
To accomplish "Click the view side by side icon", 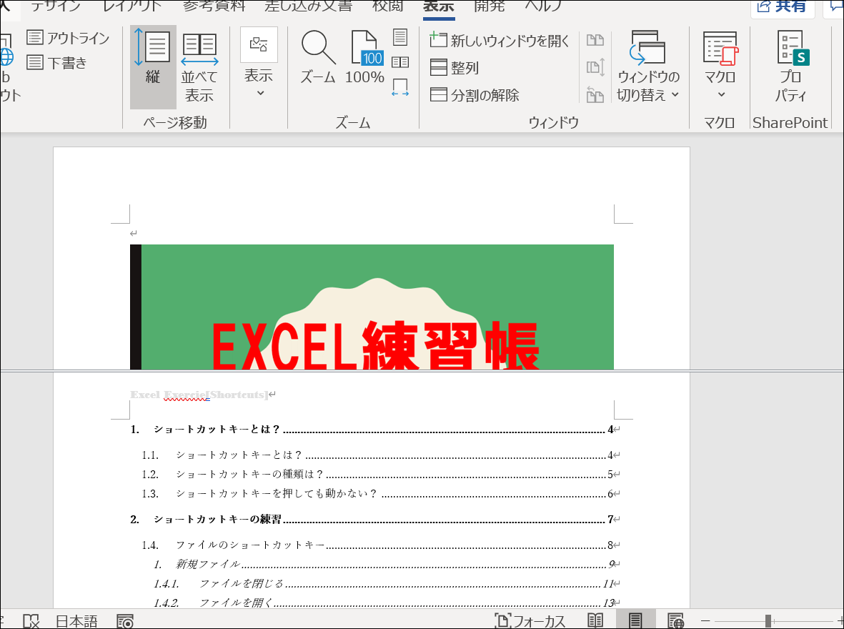I will point(595,41).
